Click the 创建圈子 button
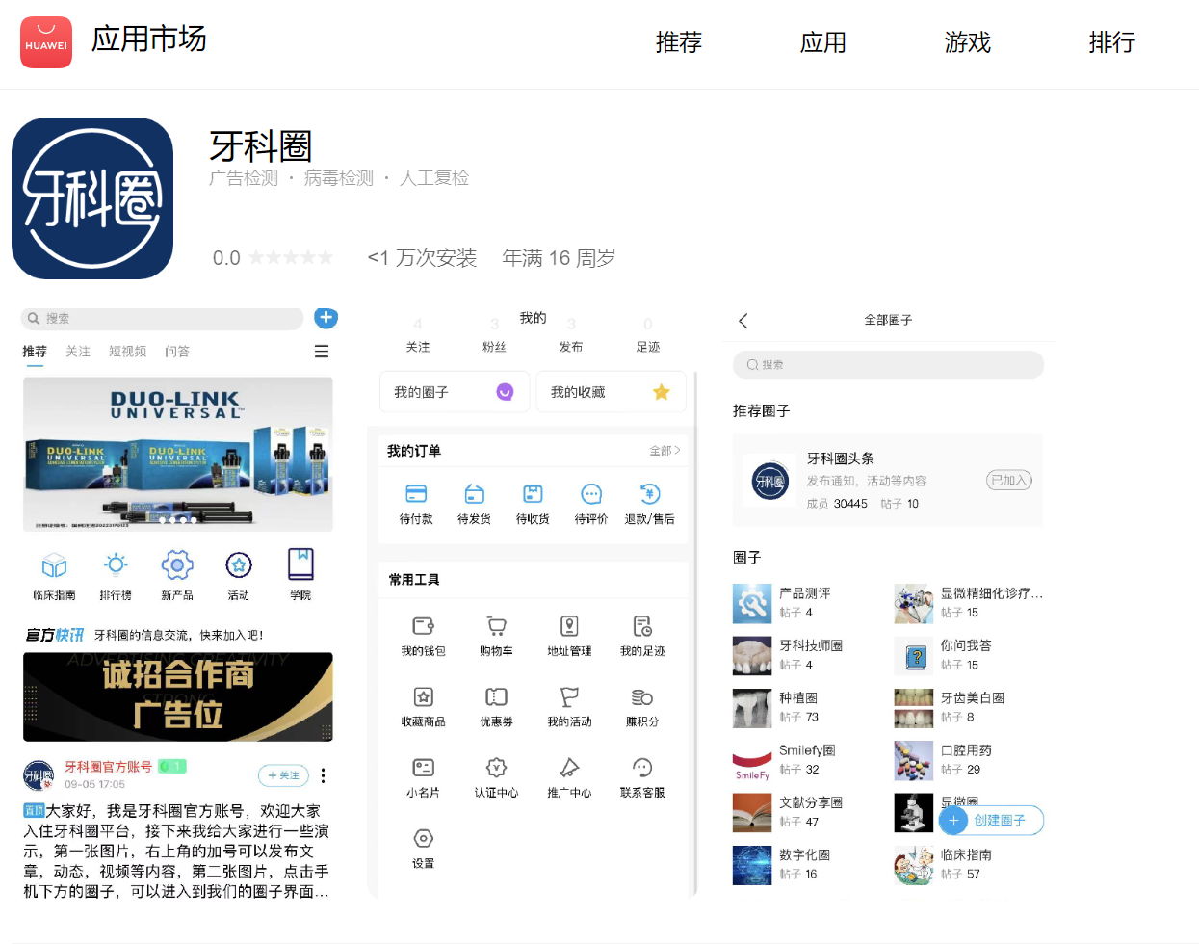Screen dimensions: 1199x944 click(x=991, y=821)
